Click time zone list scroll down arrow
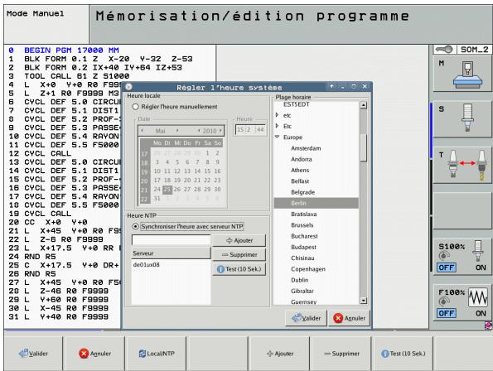The image size is (493, 371). tap(363, 301)
